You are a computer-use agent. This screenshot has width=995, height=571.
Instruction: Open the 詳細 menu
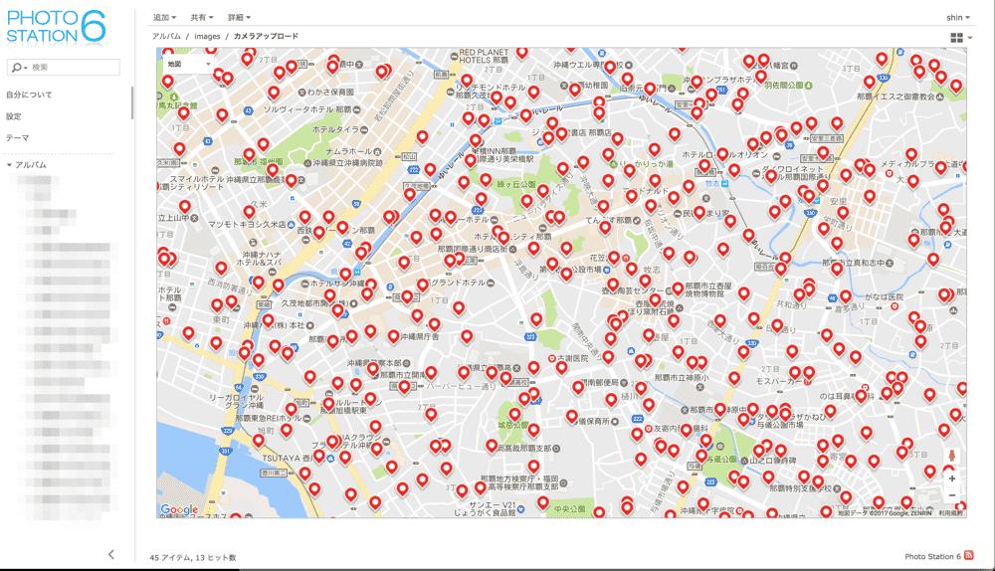(x=239, y=17)
